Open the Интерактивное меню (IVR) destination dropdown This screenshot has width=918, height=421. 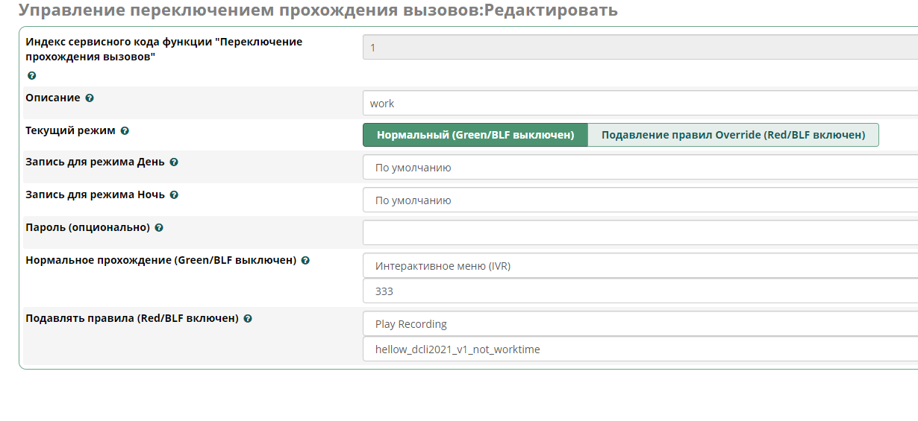pos(640,266)
